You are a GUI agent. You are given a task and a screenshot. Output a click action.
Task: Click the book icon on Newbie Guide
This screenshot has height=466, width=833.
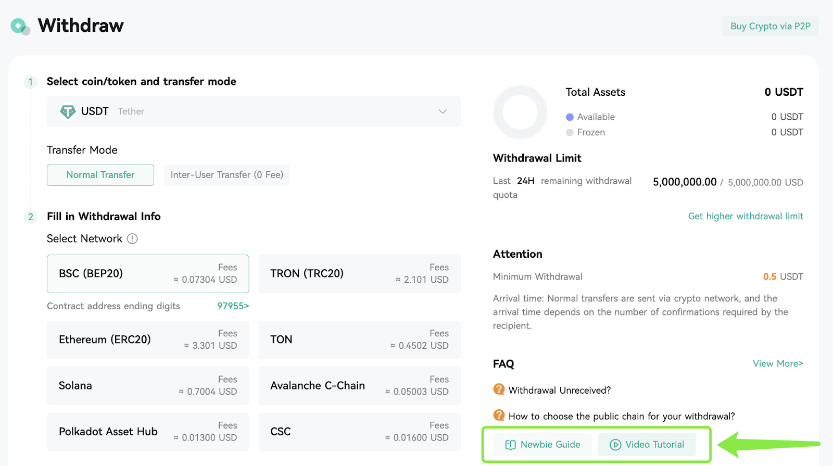510,445
